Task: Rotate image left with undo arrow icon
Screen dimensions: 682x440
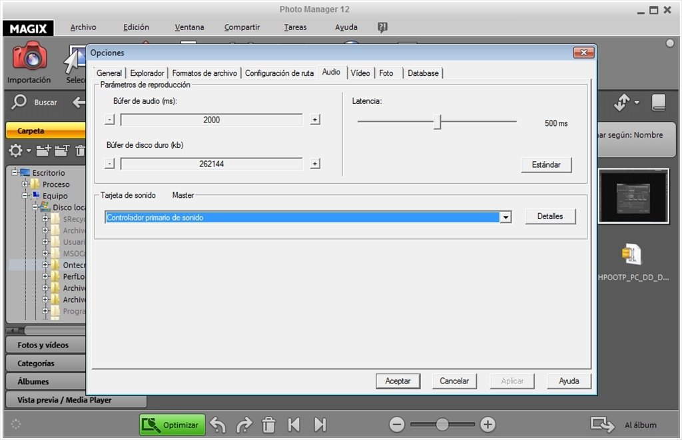Action: [218, 425]
